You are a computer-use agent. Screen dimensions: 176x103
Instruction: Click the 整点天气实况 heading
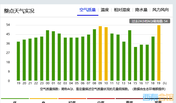coord(19,11)
